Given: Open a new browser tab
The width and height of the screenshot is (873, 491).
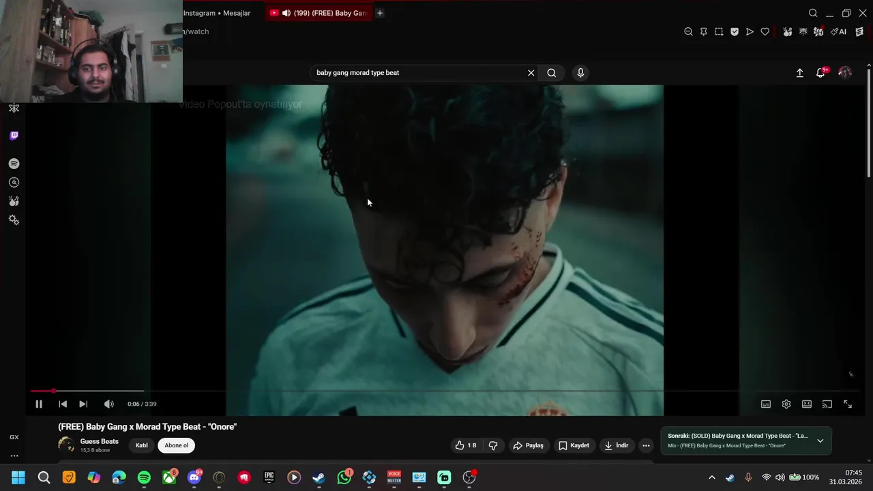Looking at the screenshot, I should pos(380,13).
